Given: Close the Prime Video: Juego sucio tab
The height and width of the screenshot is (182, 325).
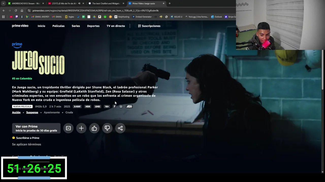Looking at the screenshot, I should 164,3.
